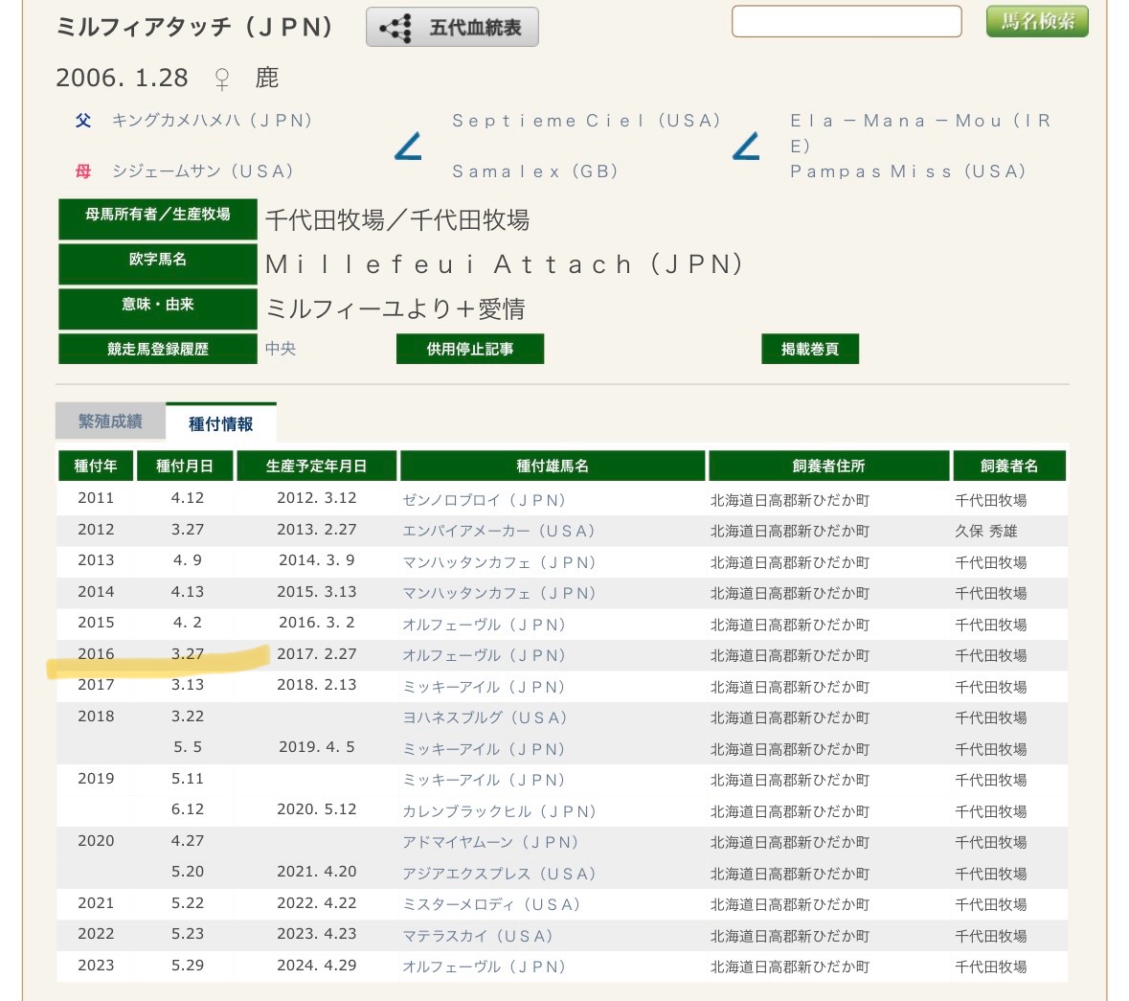The width and height of the screenshot is (1129, 1001).
Task: Open stallion マテラスカイ (USA) link
Action: 477,936
